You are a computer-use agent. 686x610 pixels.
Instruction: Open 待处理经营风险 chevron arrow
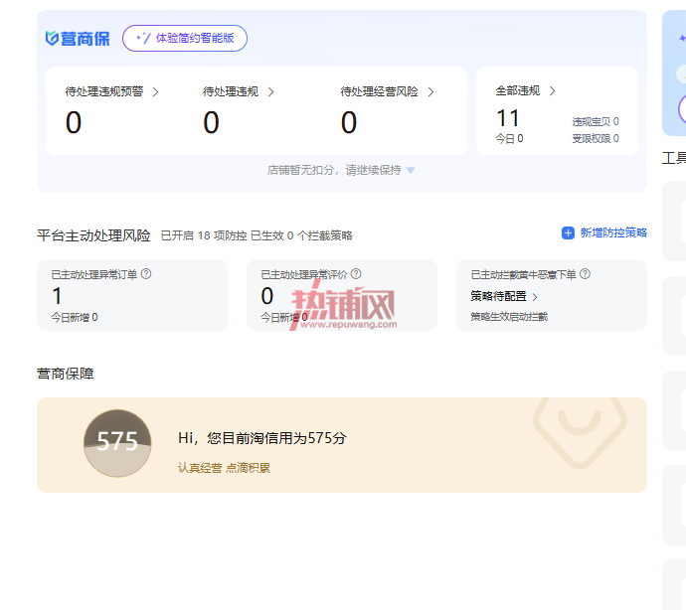pos(430,91)
